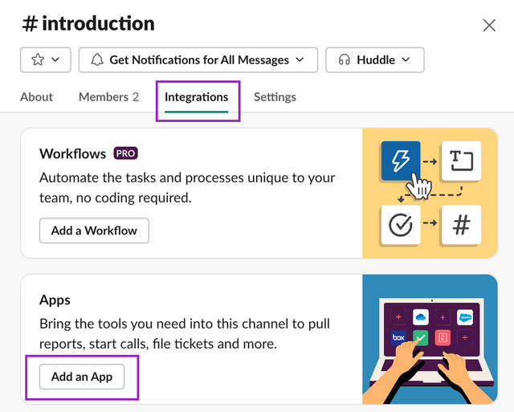Switch to the About tab

click(x=36, y=97)
